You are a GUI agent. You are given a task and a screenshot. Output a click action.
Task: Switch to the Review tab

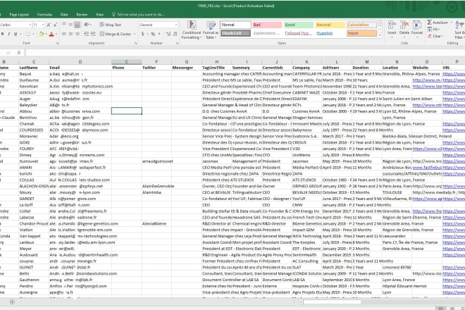[82, 14]
